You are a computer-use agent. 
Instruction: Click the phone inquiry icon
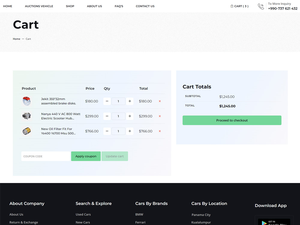click(x=261, y=6)
